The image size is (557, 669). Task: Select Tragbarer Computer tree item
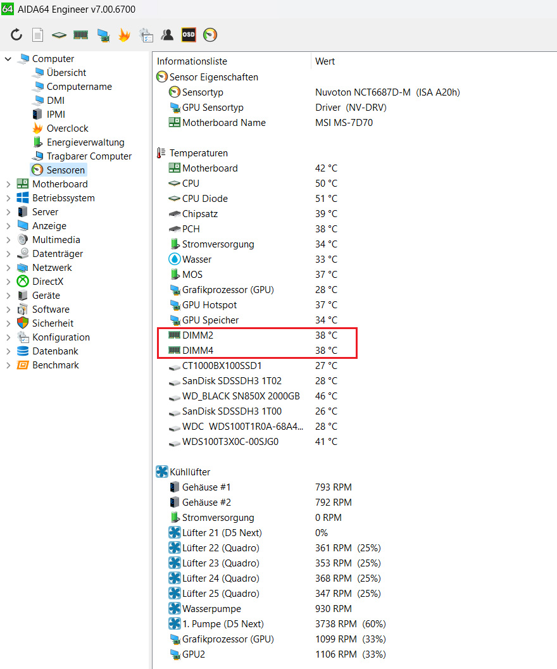(89, 156)
